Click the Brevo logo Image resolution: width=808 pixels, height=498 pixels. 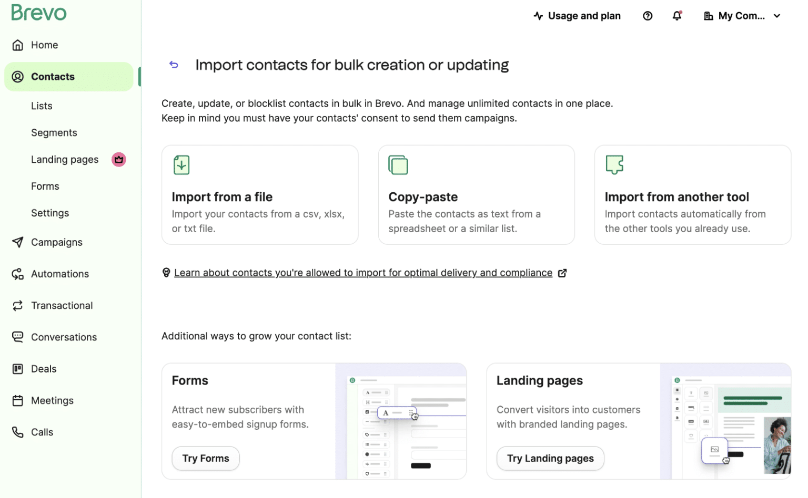(x=39, y=13)
